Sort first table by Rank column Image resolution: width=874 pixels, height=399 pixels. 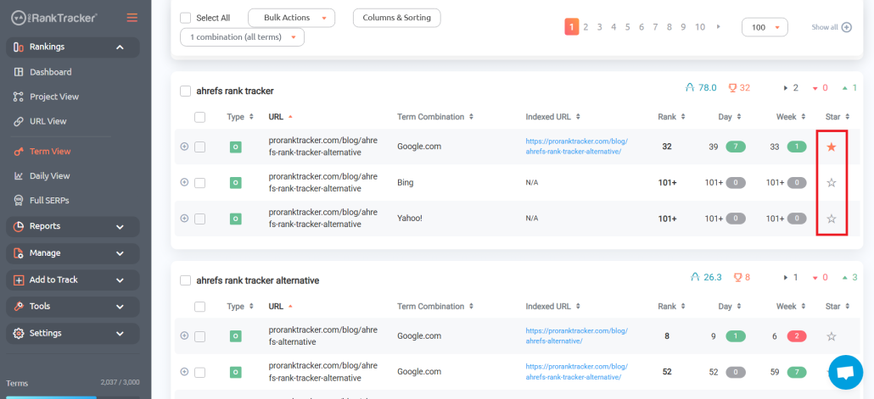coord(671,117)
